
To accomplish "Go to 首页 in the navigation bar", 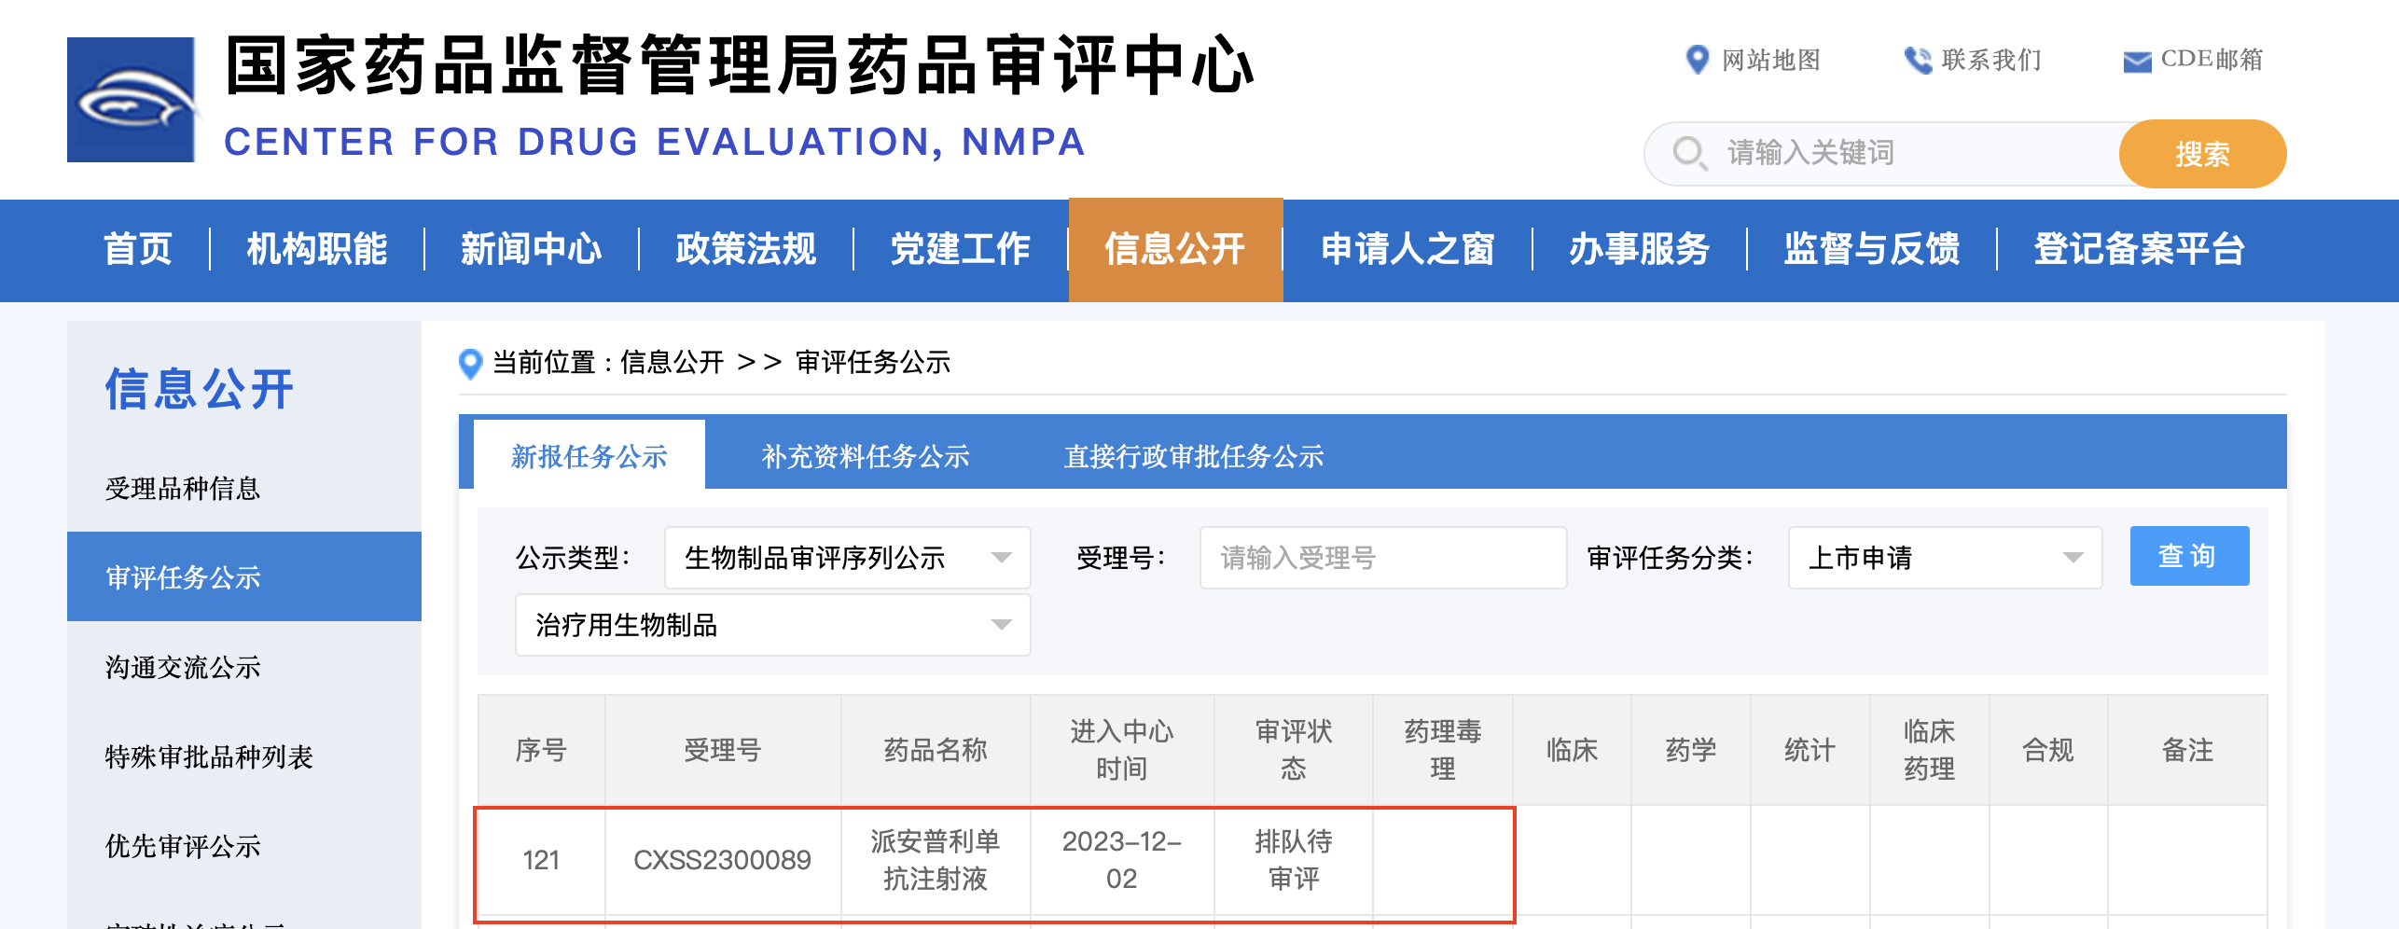I will pyautogui.click(x=138, y=249).
